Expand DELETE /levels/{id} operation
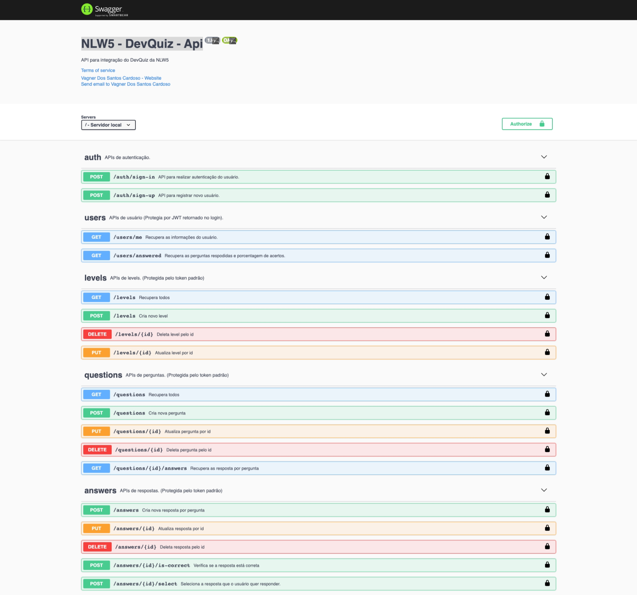The width and height of the screenshot is (637, 595). [x=318, y=334]
